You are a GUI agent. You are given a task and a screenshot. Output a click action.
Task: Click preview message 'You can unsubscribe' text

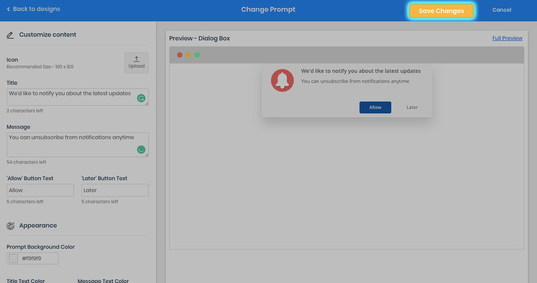pyautogui.click(x=355, y=81)
